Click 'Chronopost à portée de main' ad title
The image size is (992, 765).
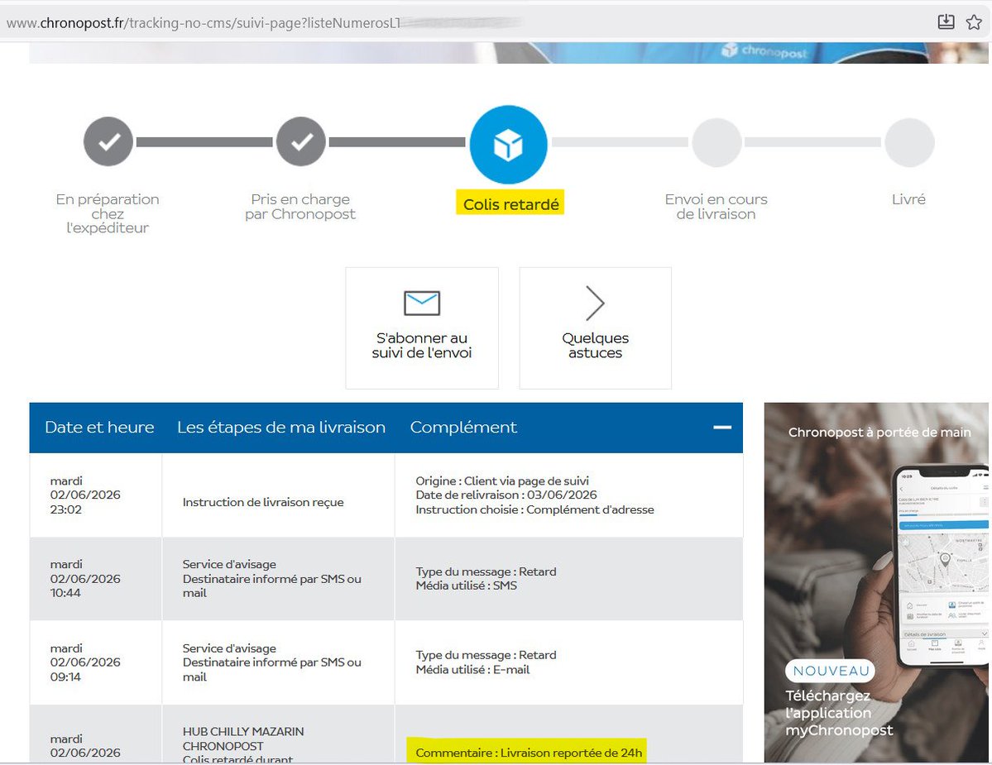click(x=879, y=433)
